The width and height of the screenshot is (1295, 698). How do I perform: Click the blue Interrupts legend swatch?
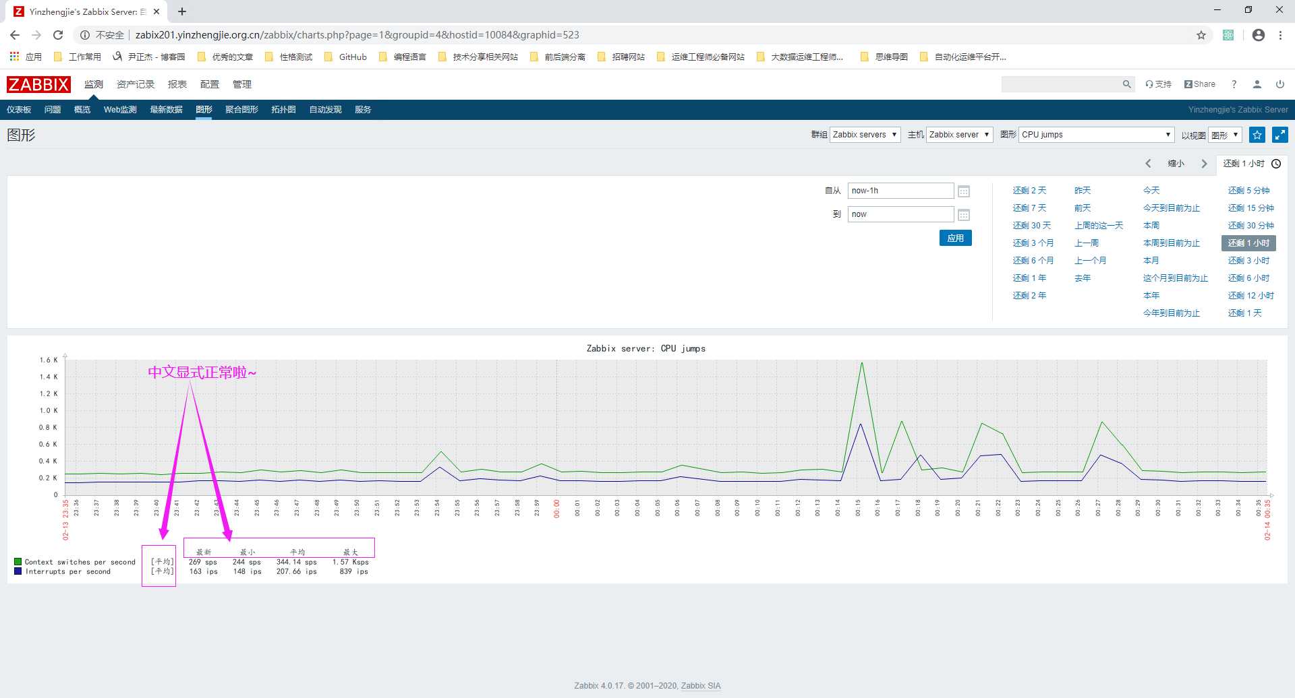tap(18, 571)
